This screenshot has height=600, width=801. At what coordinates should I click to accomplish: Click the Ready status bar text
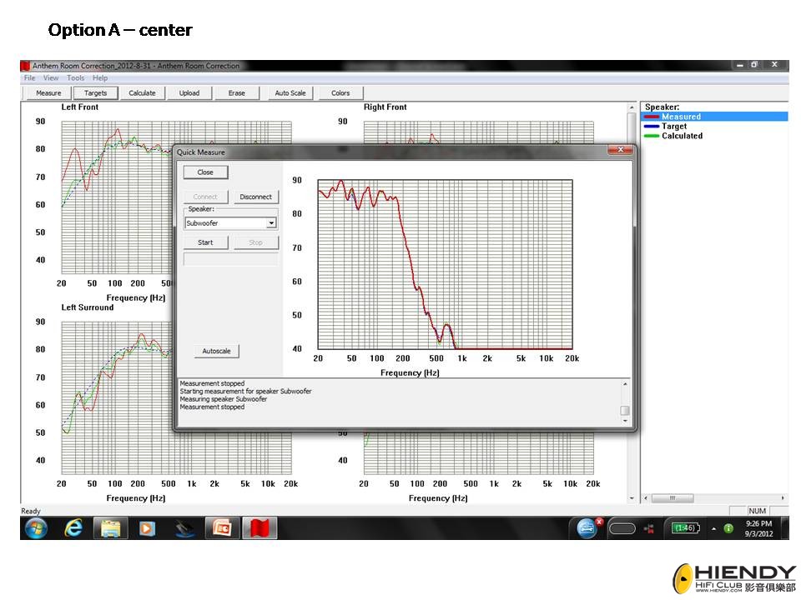tap(31, 511)
